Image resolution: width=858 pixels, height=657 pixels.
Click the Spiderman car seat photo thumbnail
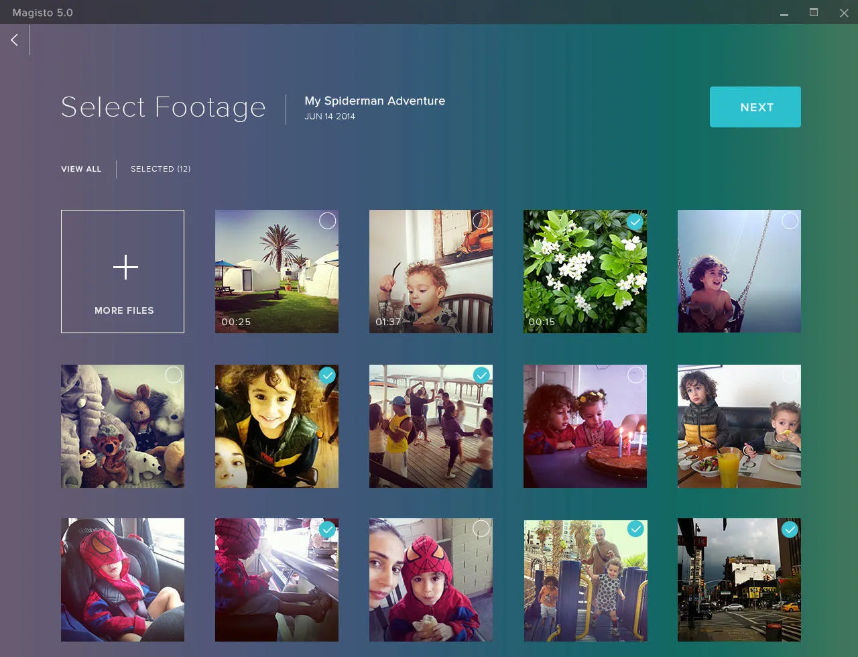122,580
